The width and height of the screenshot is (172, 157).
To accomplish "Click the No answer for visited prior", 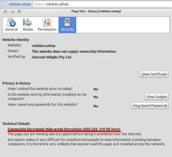I will tap(96, 89).
